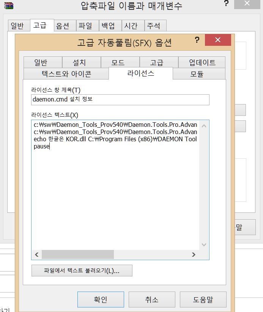
Task: Open the 시간 tab in the archive window
Action: coord(133,26)
